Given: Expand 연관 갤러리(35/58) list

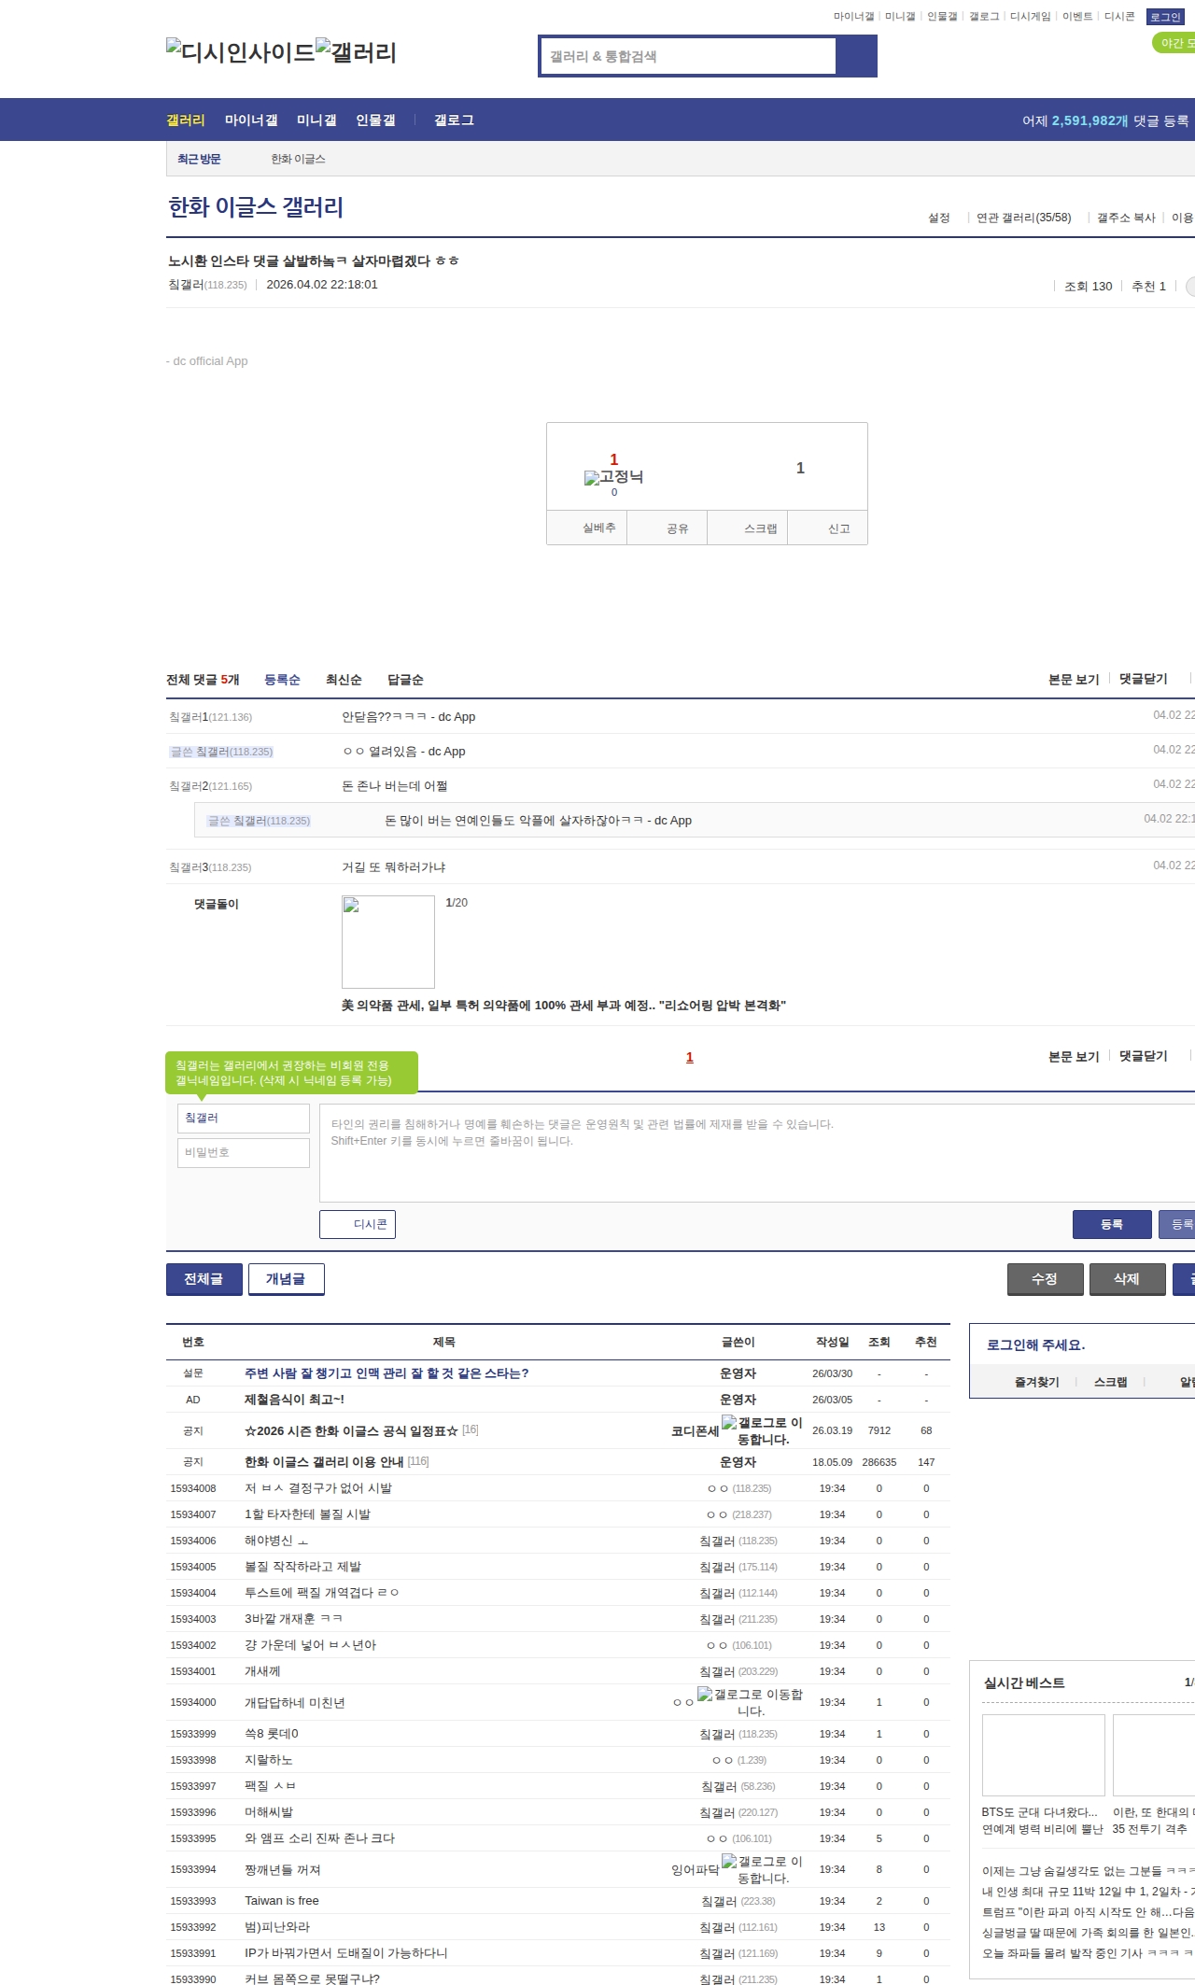Looking at the screenshot, I should [x=1023, y=218].
